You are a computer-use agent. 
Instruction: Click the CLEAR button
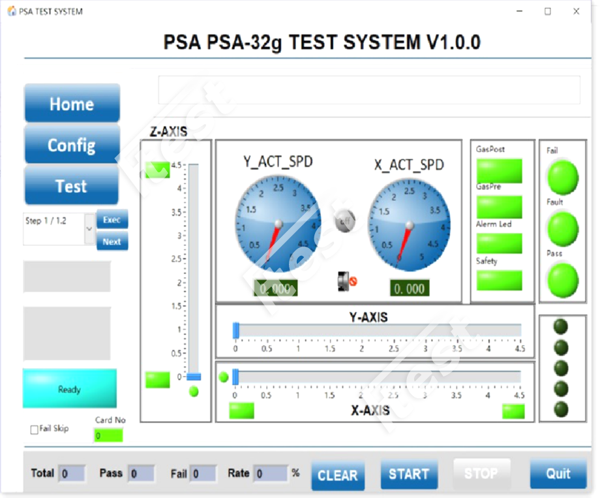coord(337,475)
